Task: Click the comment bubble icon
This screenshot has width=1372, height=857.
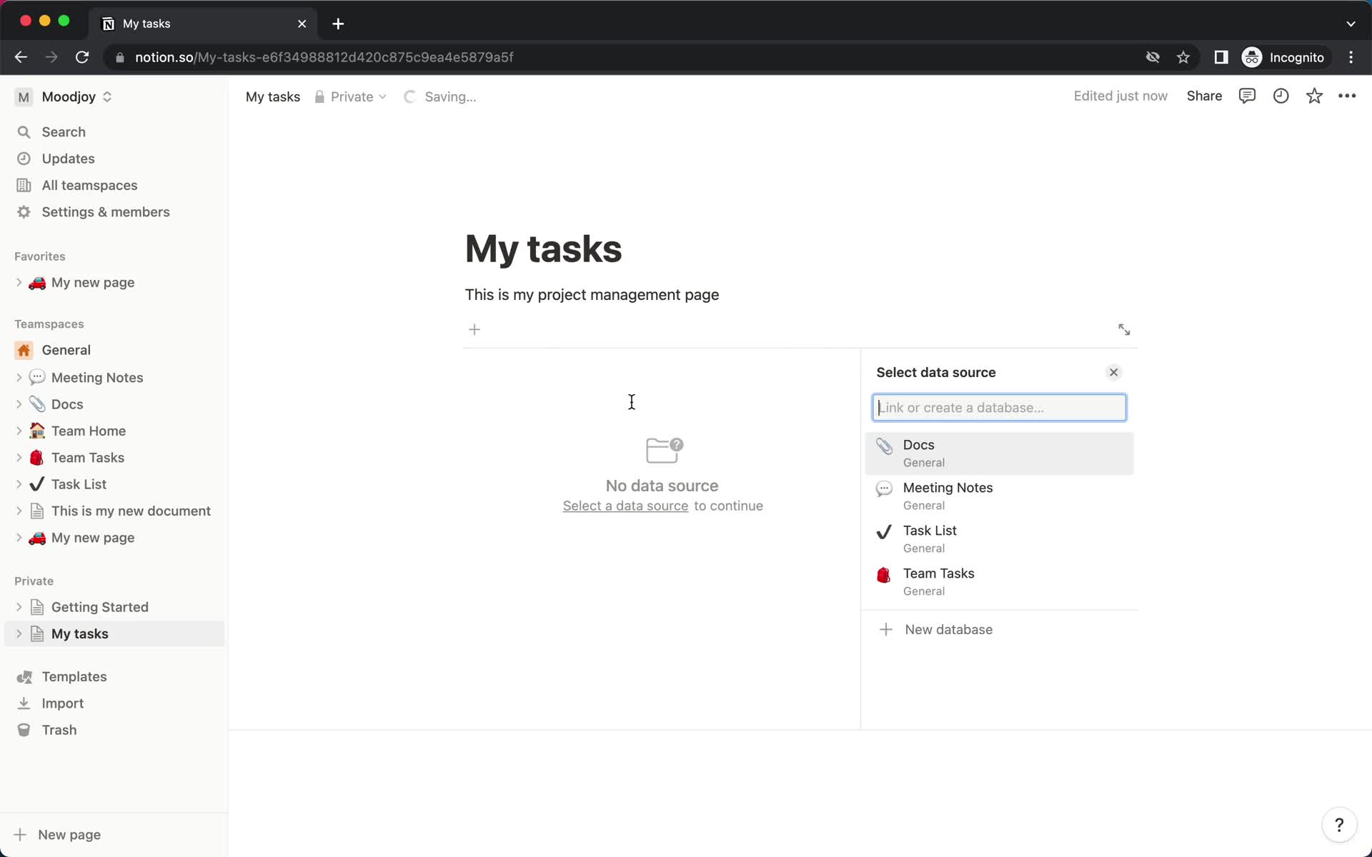Action: [1248, 96]
